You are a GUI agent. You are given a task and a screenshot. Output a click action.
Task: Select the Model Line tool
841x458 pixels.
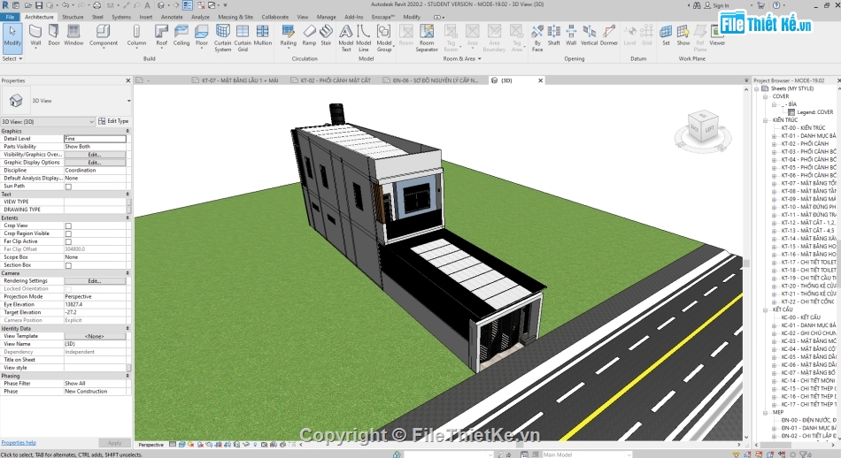[363, 38]
